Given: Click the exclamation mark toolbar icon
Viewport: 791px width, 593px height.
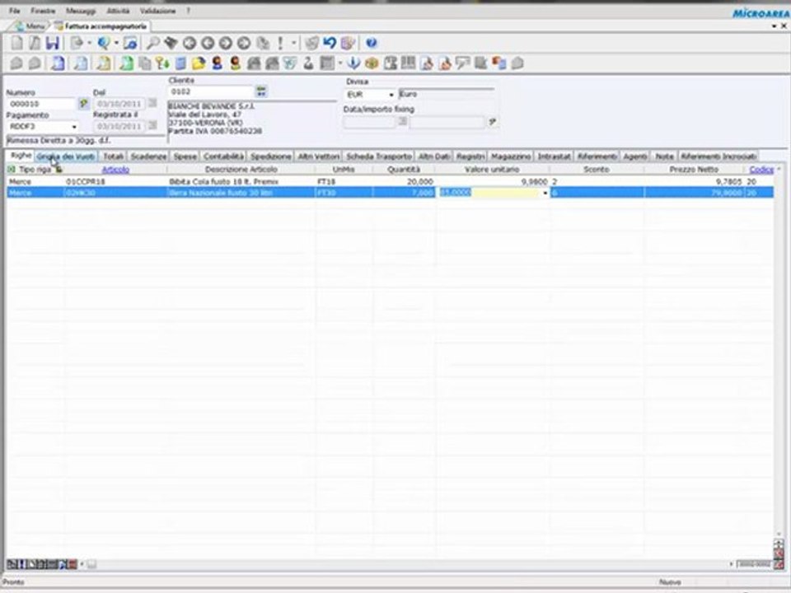Looking at the screenshot, I should tap(280, 44).
